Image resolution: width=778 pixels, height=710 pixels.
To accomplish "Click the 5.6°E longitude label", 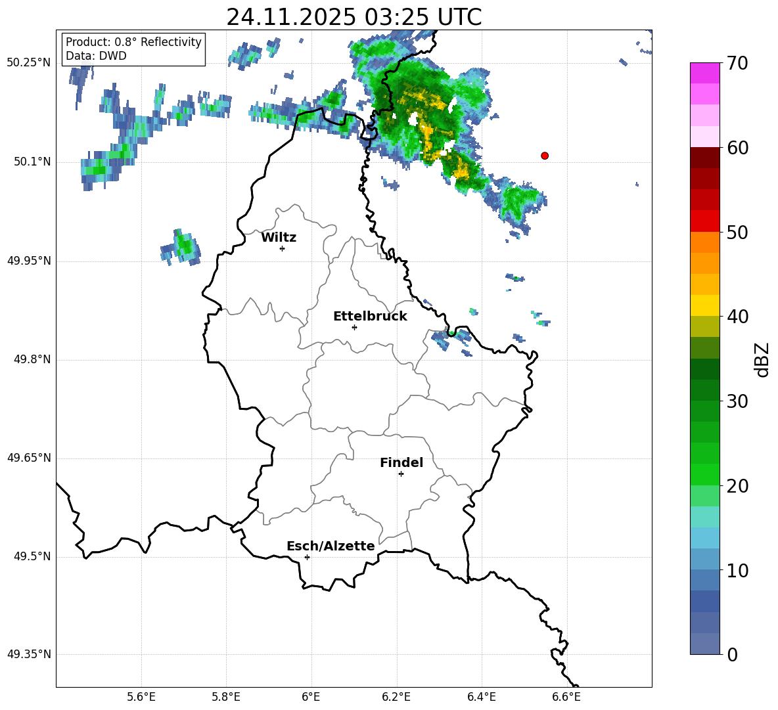I will tap(141, 697).
